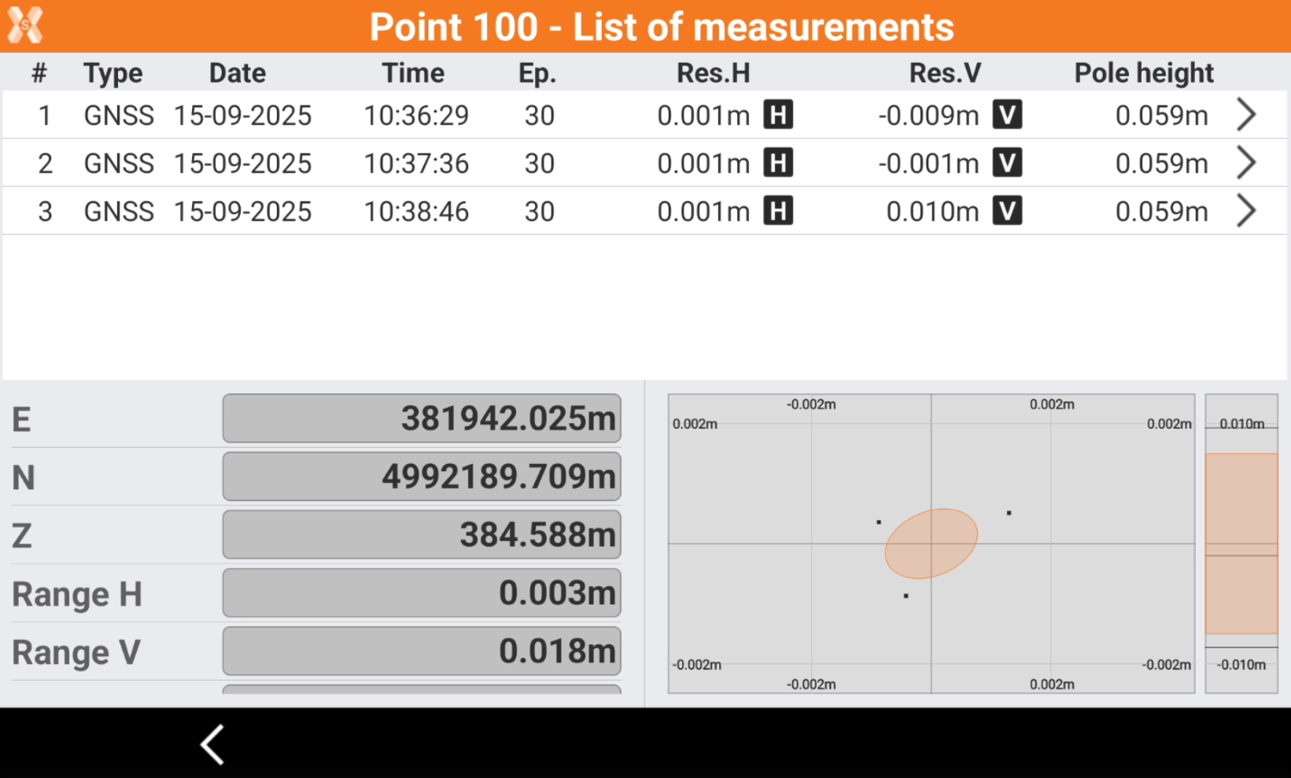Click the orange vertical range bar
Image resolution: width=1291 pixels, height=778 pixels.
[1241, 543]
